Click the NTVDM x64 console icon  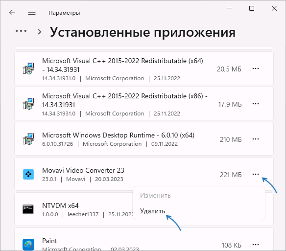28,209
